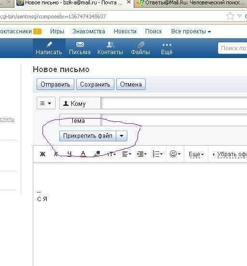Choose text highlight background color
247x266 pixels.
pos(97,154)
